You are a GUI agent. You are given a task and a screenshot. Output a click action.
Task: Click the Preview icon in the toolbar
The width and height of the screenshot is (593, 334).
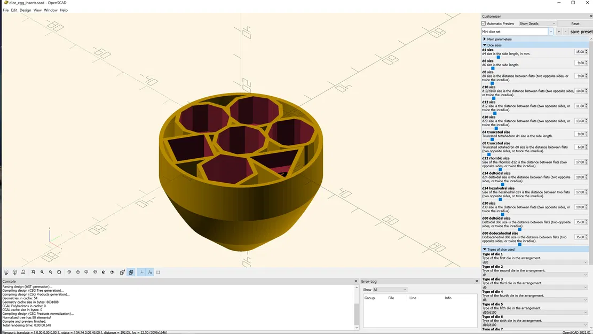point(6,272)
